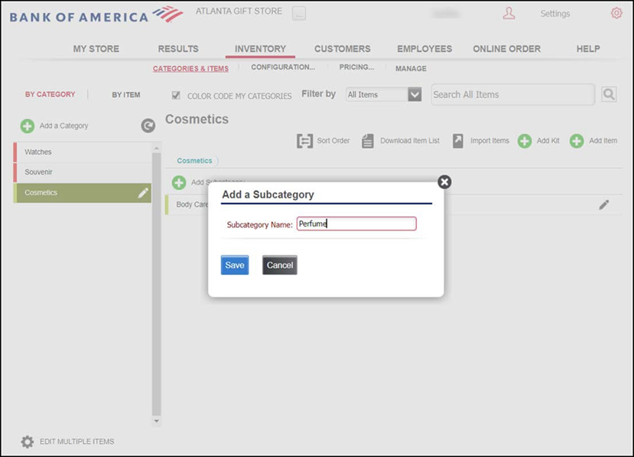This screenshot has height=457, width=634.
Task: Close the Add a Subcategory dialog
Action: tap(444, 181)
